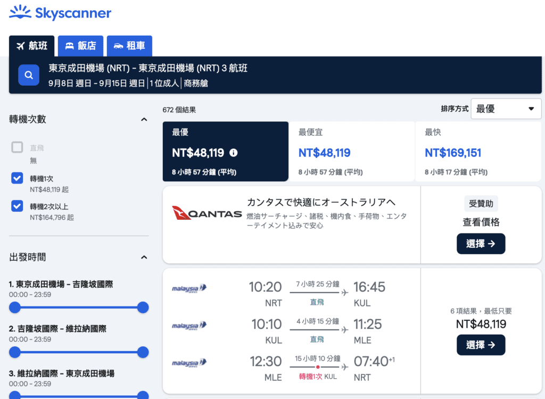545x399 pixels.
Task: Click Malaysia Airlines logo on KUL–MLE leg
Action: tap(189, 325)
